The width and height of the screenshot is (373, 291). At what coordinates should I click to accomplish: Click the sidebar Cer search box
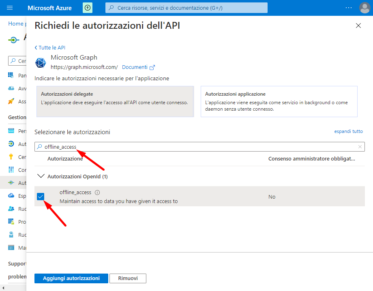17,61
